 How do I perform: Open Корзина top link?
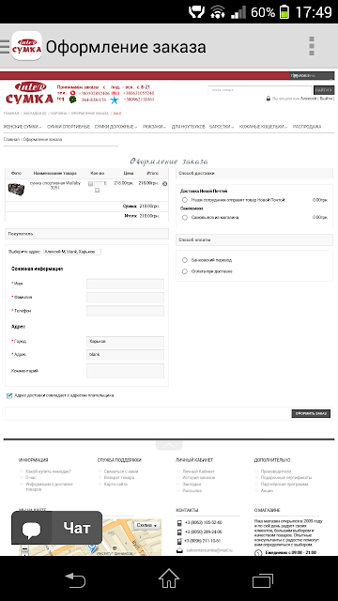58,114
